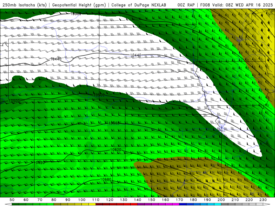
Task: Pick the dark blue swatch just after 170
Action: [183, 204]
